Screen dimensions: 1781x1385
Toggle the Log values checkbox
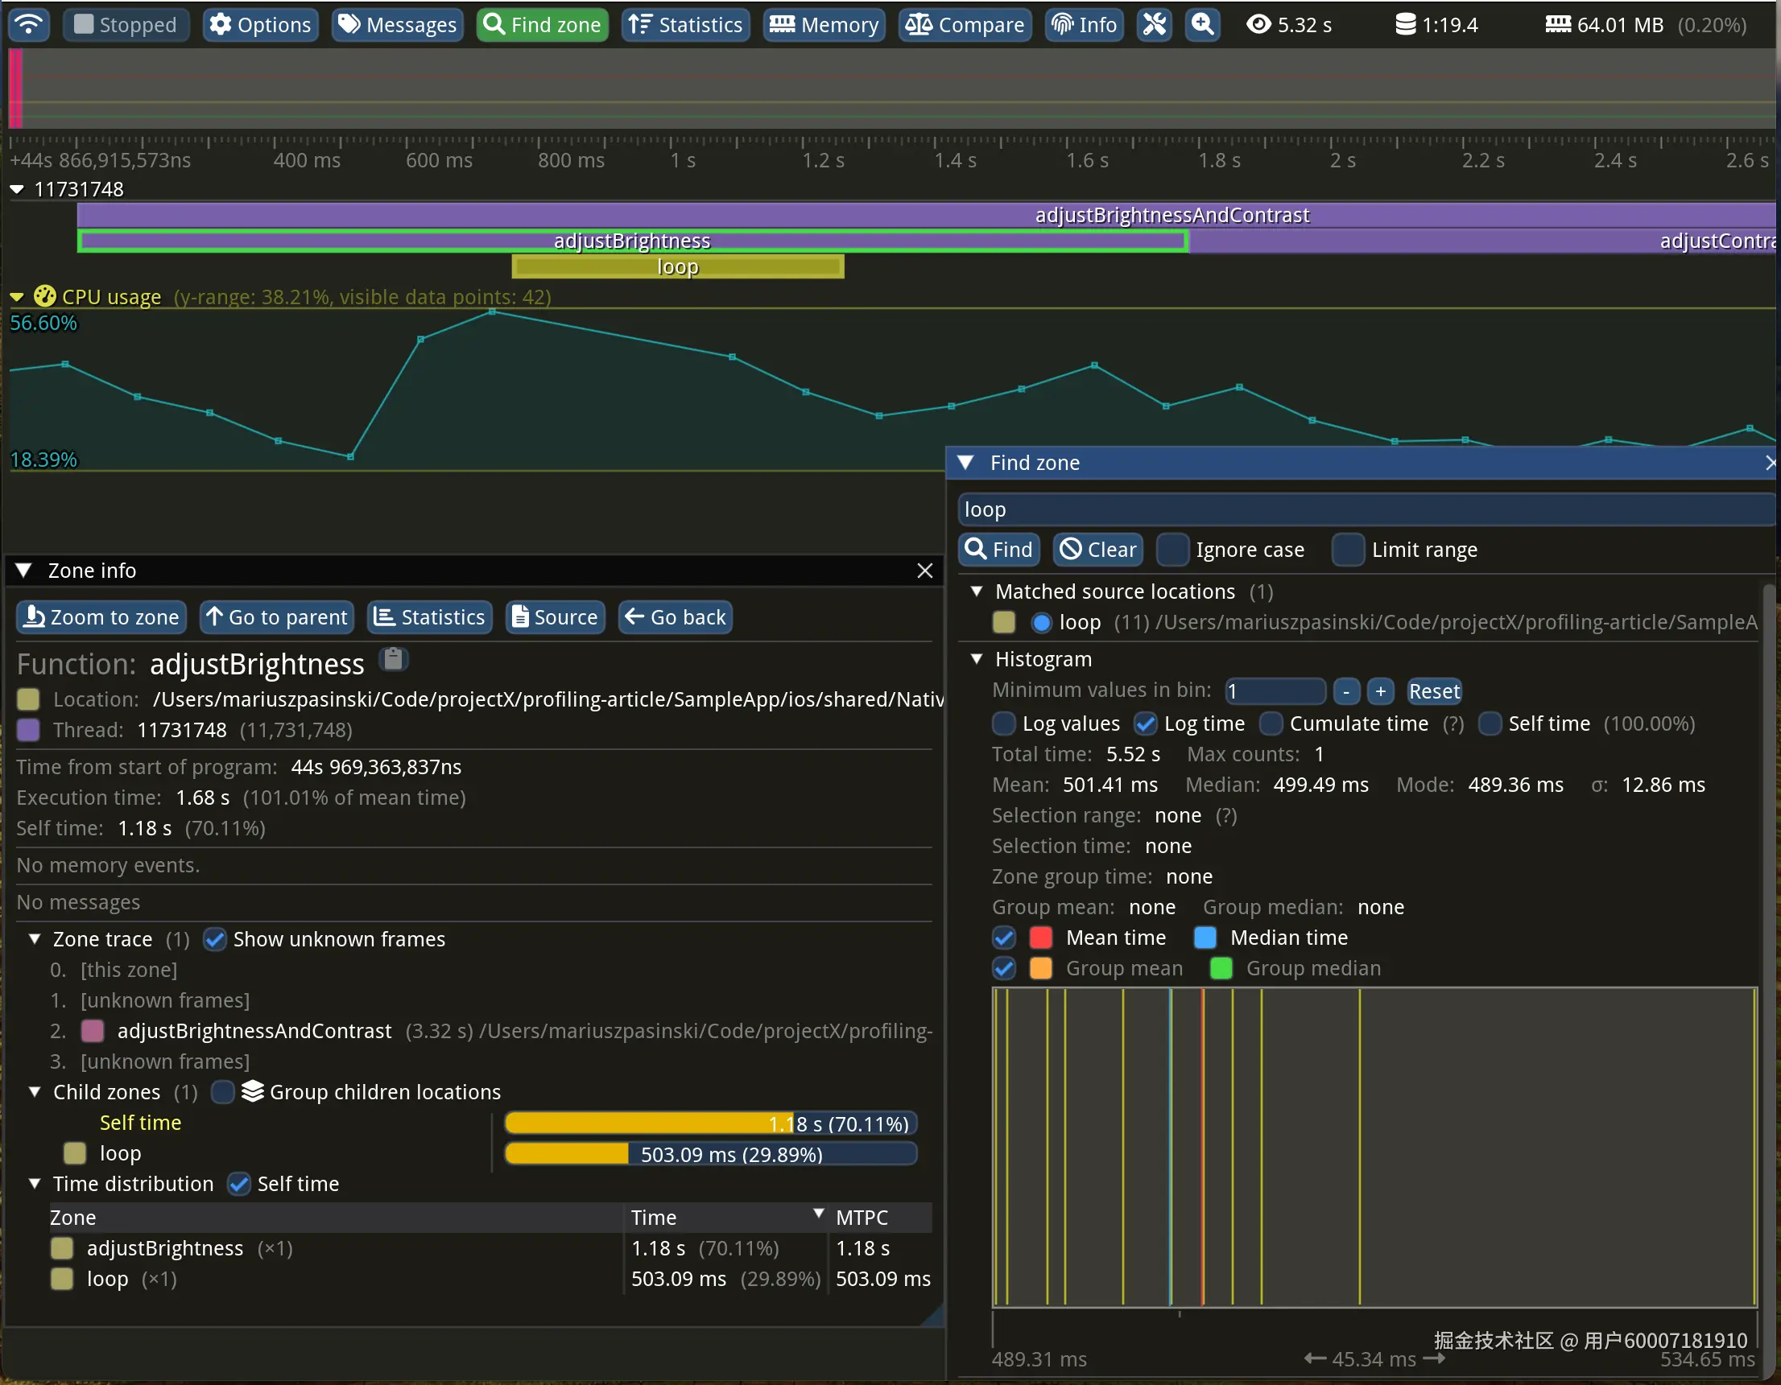[x=1004, y=723]
